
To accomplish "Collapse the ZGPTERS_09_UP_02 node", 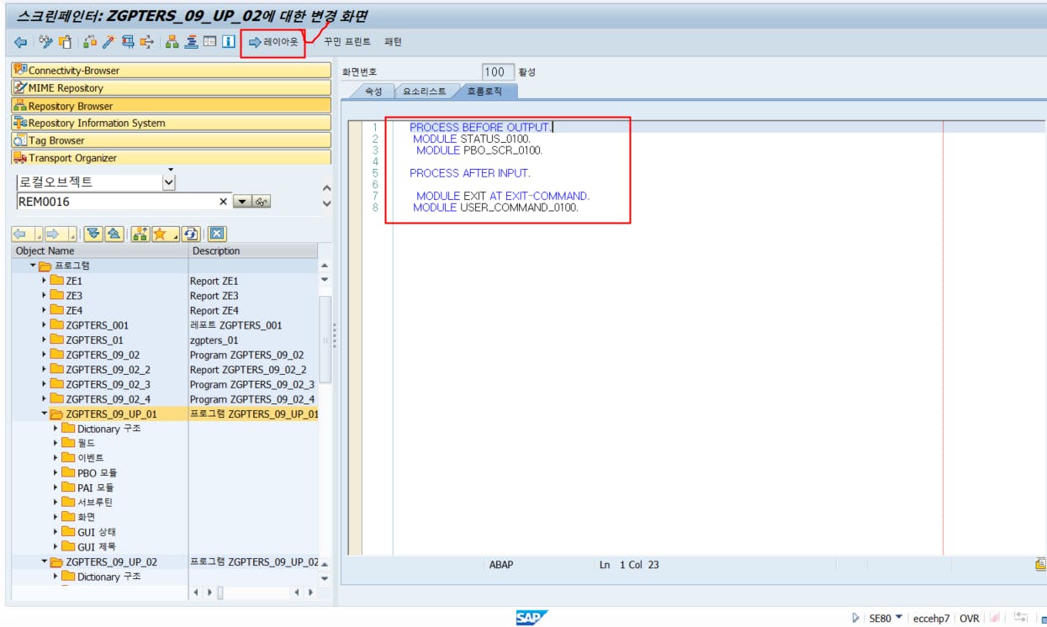I will pyautogui.click(x=45, y=562).
